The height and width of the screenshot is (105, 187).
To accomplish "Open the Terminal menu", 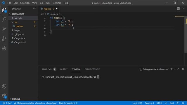I will [x=56, y=3].
